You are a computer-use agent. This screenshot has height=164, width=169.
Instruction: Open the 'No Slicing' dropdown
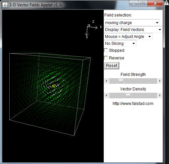[x=120, y=44]
